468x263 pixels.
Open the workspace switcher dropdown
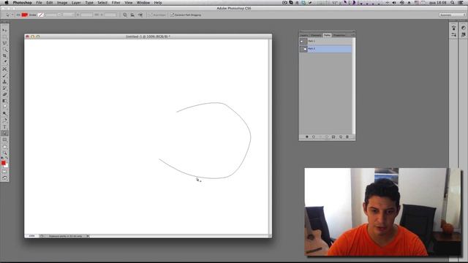[453, 15]
